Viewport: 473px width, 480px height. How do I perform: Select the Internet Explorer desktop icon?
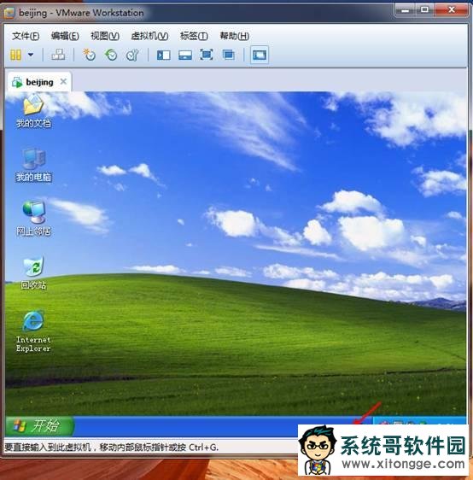(x=33, y=331)
